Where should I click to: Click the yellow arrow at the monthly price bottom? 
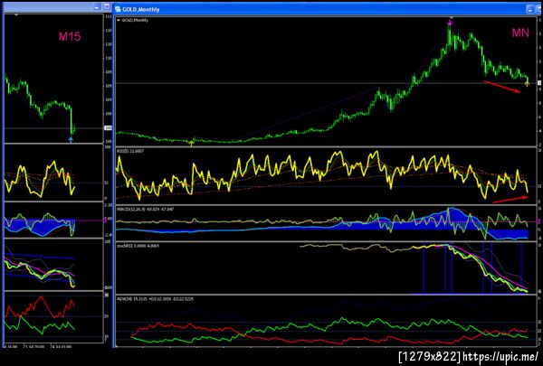point(192,144)
